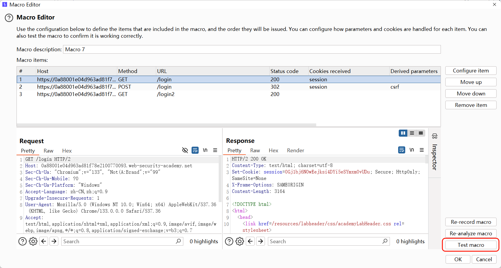Image resolution: width=501 pixels, height=268 pixels.
Task: Toggle non-printable characters in Response panel
Action: [412, 150]
